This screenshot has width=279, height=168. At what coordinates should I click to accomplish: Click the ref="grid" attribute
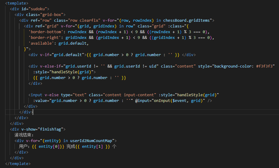[x=47, y=26]
